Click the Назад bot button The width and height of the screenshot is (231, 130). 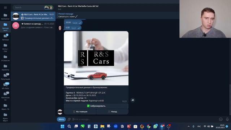[x=112, y=112]
